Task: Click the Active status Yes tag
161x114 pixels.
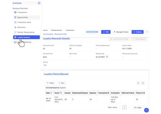Action: click(45, 65)
